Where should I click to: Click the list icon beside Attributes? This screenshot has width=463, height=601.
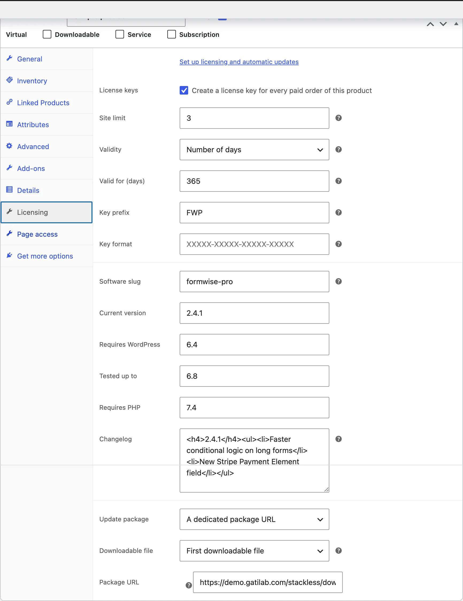click(9, 124)
